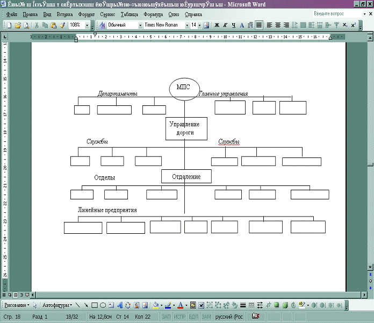Toggle center text alignment
This screenshot has height=323, width=374.
pyautogui.click(x=278, y=25)
